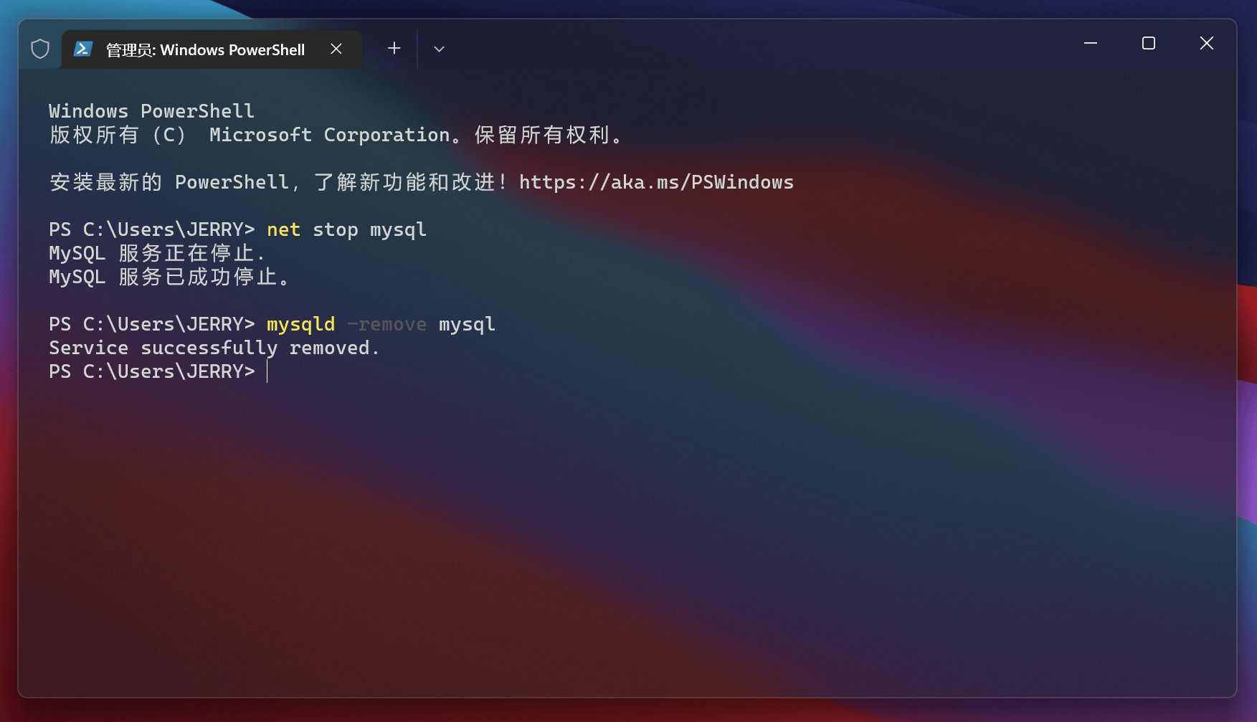
Task: Click the 'MySQL 服务正在停止.' output line
Action: pos(158,254)
